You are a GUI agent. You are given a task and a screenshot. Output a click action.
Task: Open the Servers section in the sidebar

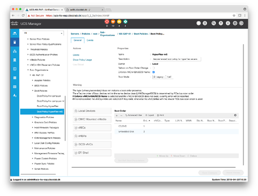[15, 42]
